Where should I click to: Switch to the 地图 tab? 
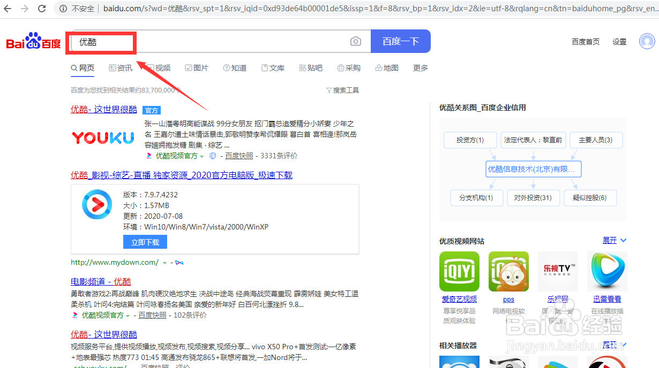(x=387, y=68)
